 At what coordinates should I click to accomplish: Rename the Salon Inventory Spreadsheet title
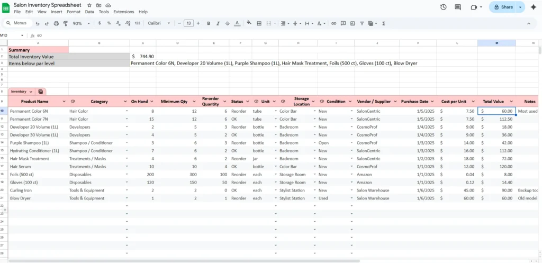click(x=48, y=5)
